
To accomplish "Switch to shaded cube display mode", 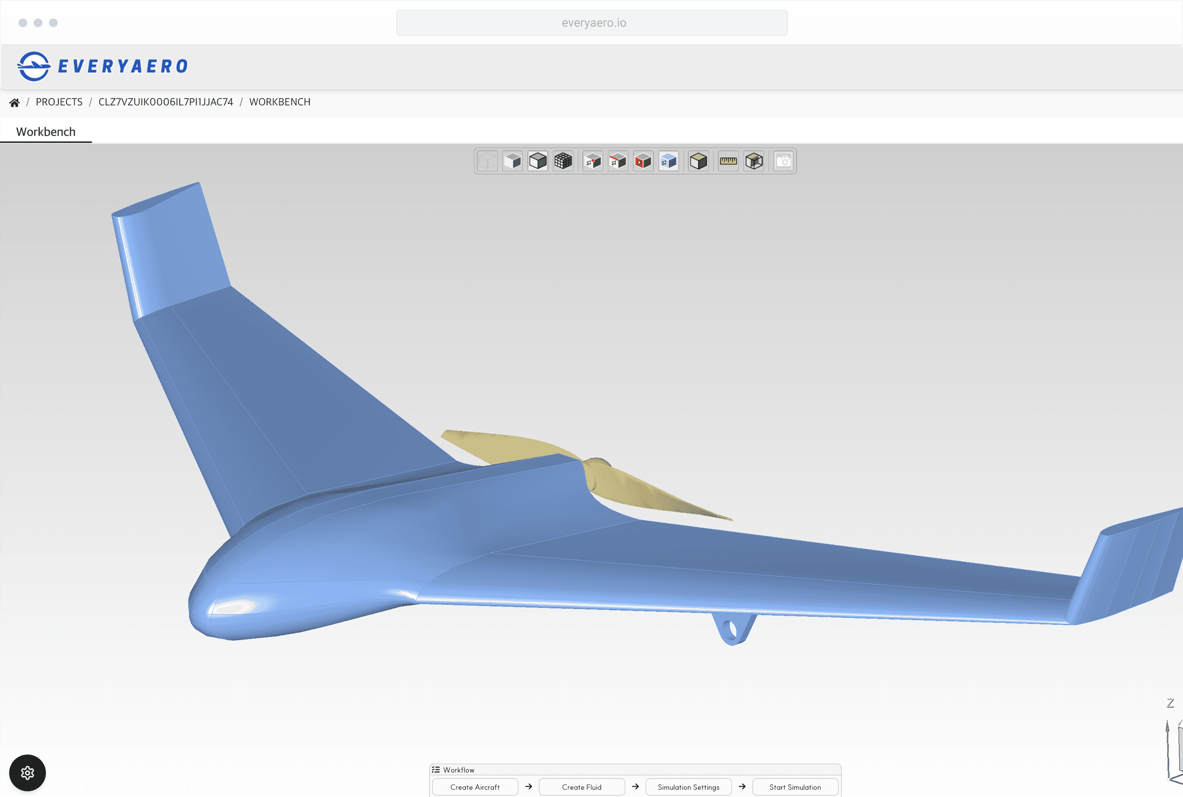I will coord(513,161).
